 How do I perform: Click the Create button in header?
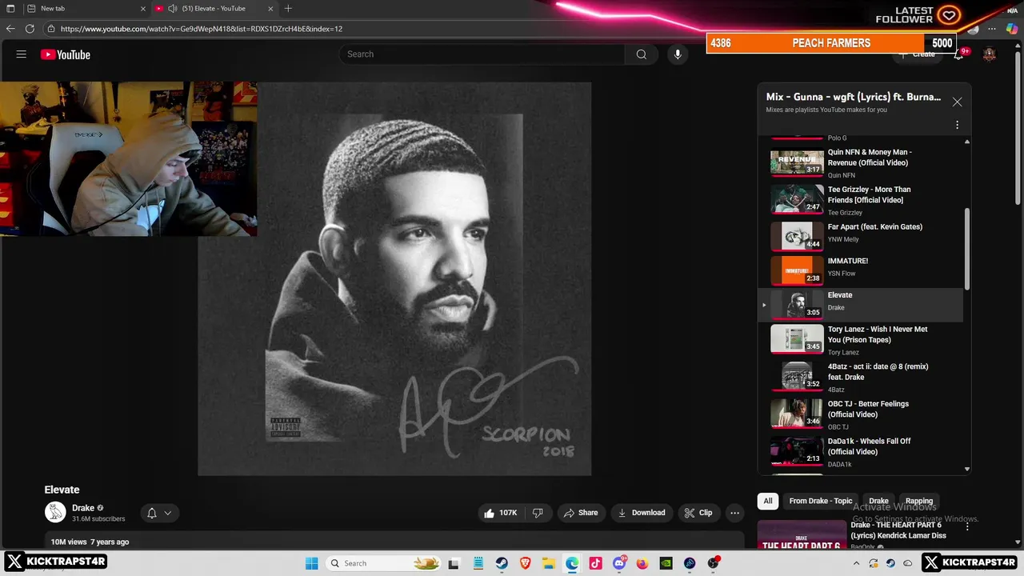[918, 54]
